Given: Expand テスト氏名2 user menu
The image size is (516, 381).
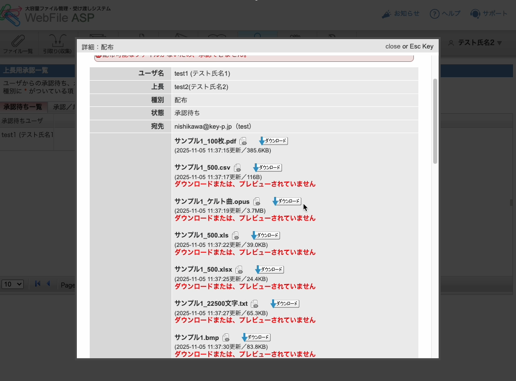Looking at the screenshot, I should [475, 43].
